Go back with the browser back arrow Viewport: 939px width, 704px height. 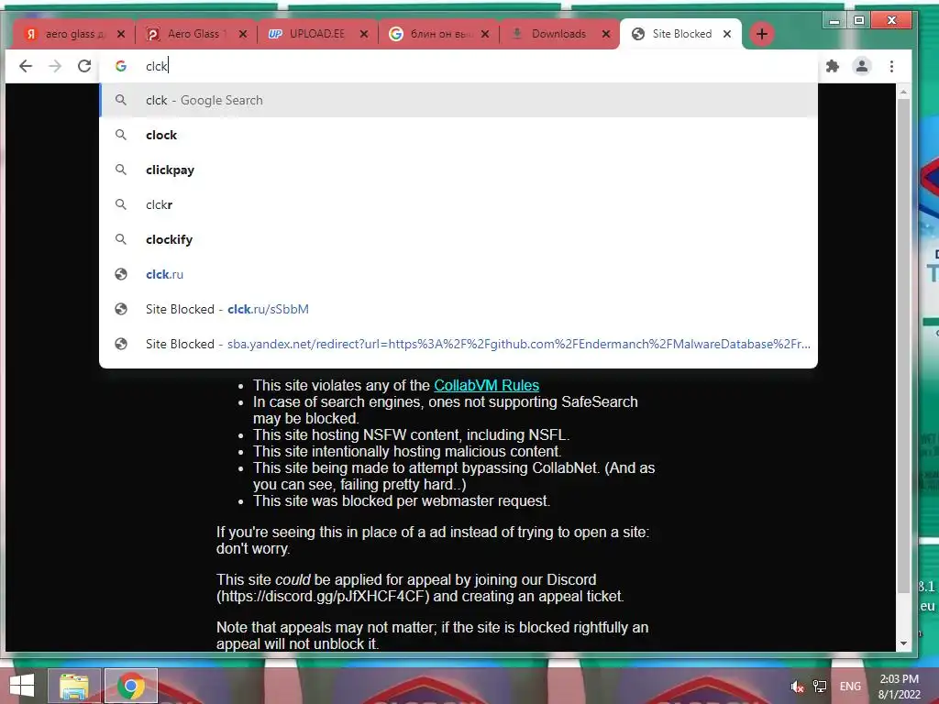tap(25, 66)
